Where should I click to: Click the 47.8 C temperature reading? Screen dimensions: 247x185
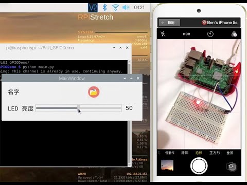click(x=143, y=60)
